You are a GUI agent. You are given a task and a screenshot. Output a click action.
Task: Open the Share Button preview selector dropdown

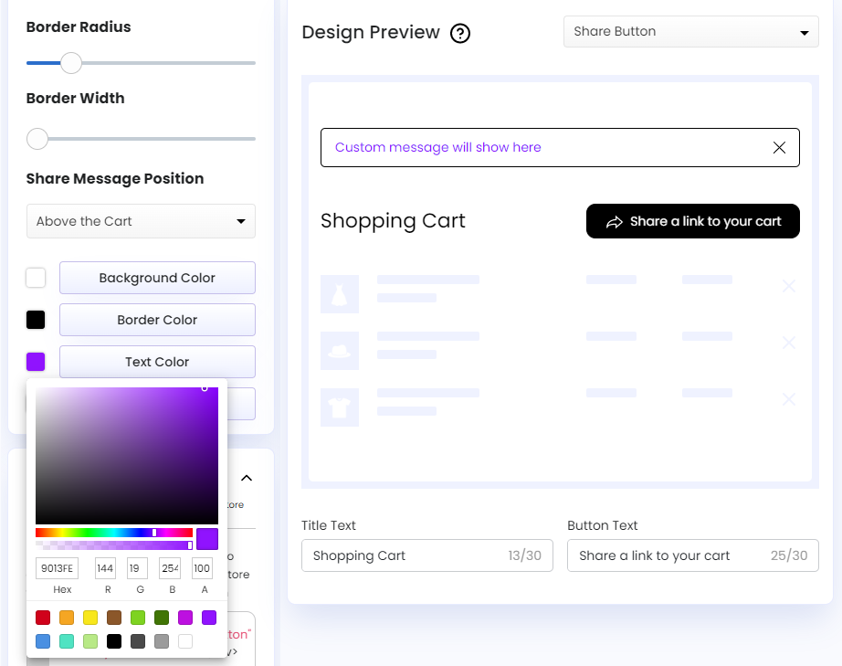[x=689, y=31]
